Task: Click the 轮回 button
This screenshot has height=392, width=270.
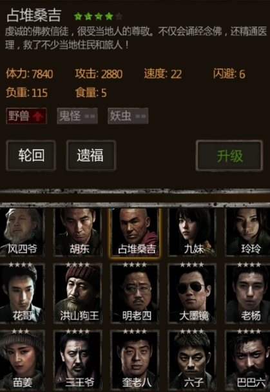Action: pyautogui.click(x=31, y=155)
